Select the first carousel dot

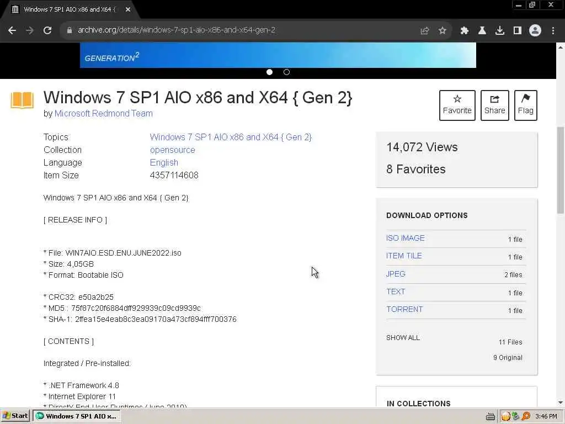click(x=269, y=72)
